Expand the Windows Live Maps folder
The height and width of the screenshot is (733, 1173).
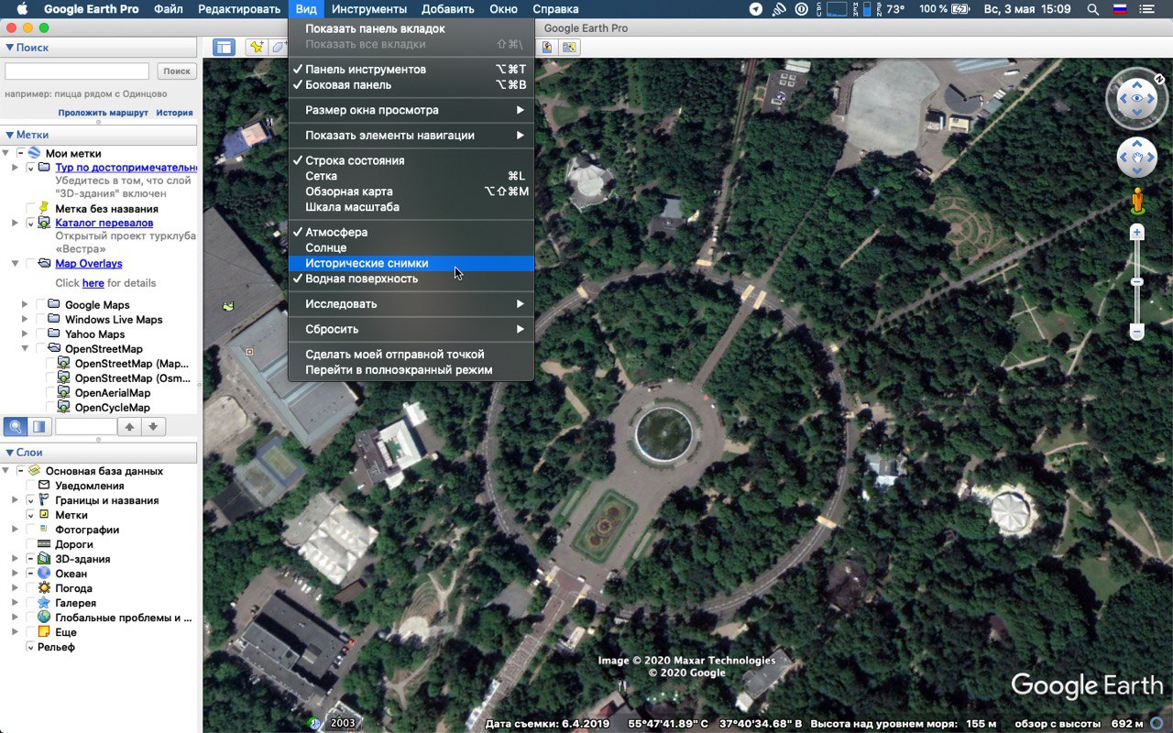(25, 319)
